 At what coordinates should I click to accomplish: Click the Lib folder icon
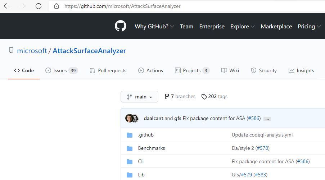(130, 175)
